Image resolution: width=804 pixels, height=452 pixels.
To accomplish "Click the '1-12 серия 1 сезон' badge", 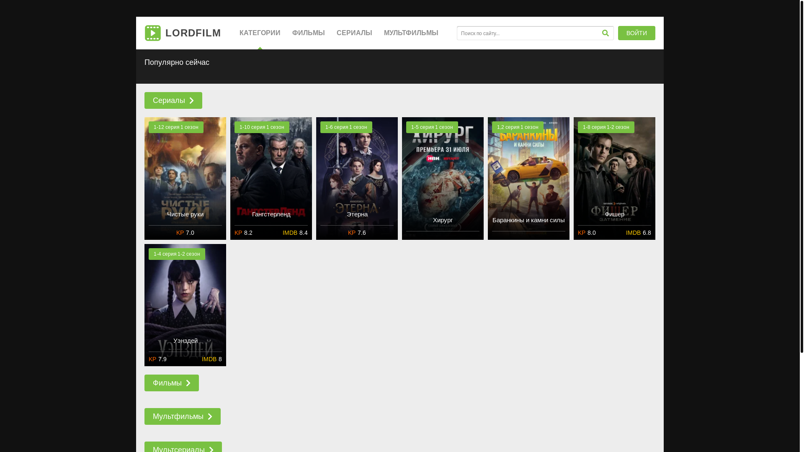I will 176,127.
